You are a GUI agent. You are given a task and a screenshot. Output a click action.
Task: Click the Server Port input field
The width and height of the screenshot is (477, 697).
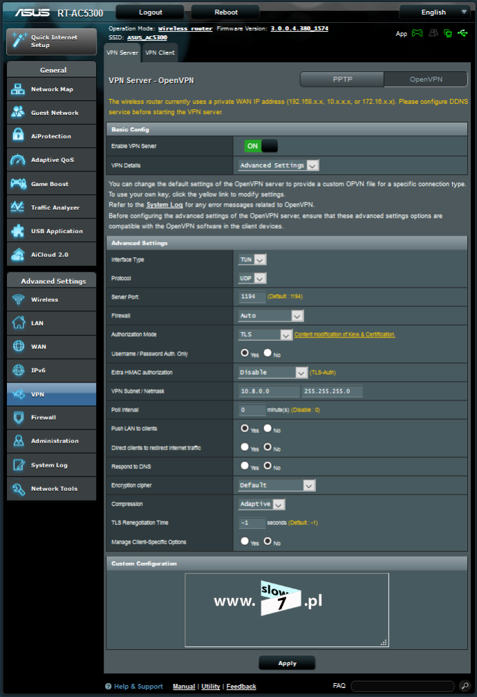point(252,297)
